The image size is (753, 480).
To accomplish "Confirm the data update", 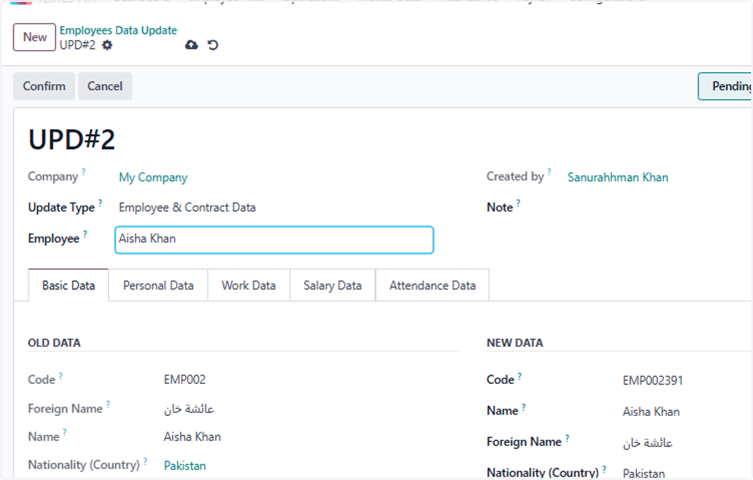I will [44, 86].
